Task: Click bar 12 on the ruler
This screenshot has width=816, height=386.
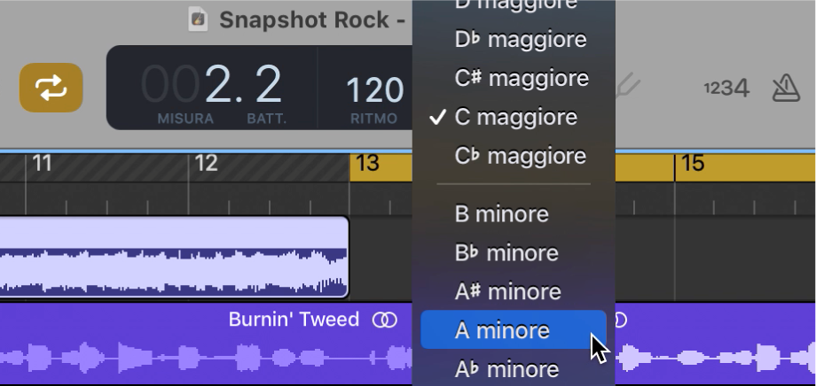Action: (x=207, y=164)
